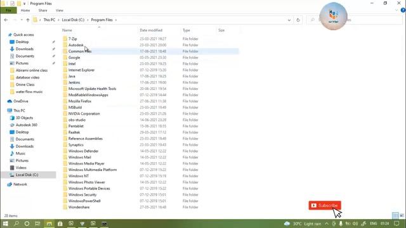Show hidden system tray icons chevron
Image resolution: width=406 pixels, height=228 pixels.
click(327, 224)
